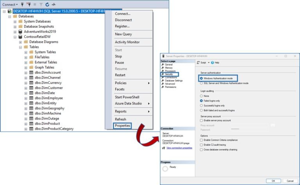Screen dimensions: 300x185
Task: Select the Advanced page
Action: pos(170,84)
